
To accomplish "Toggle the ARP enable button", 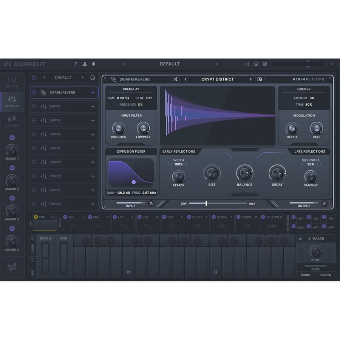I will [x=32, y=260].
